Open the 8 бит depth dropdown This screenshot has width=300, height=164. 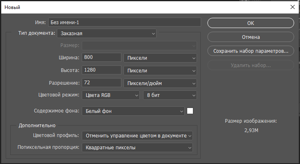coord(170,95)
